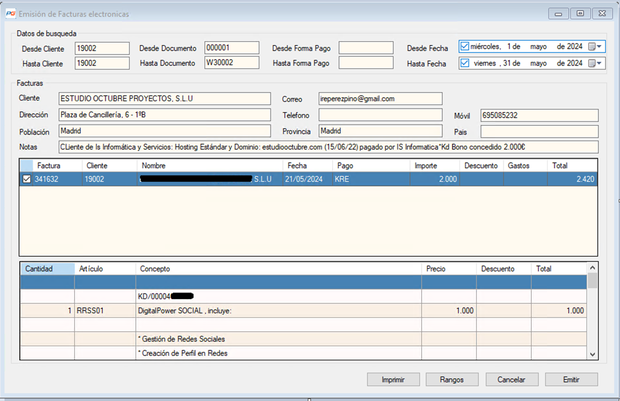Click the Gastos column header

click(x=526, y=165)
